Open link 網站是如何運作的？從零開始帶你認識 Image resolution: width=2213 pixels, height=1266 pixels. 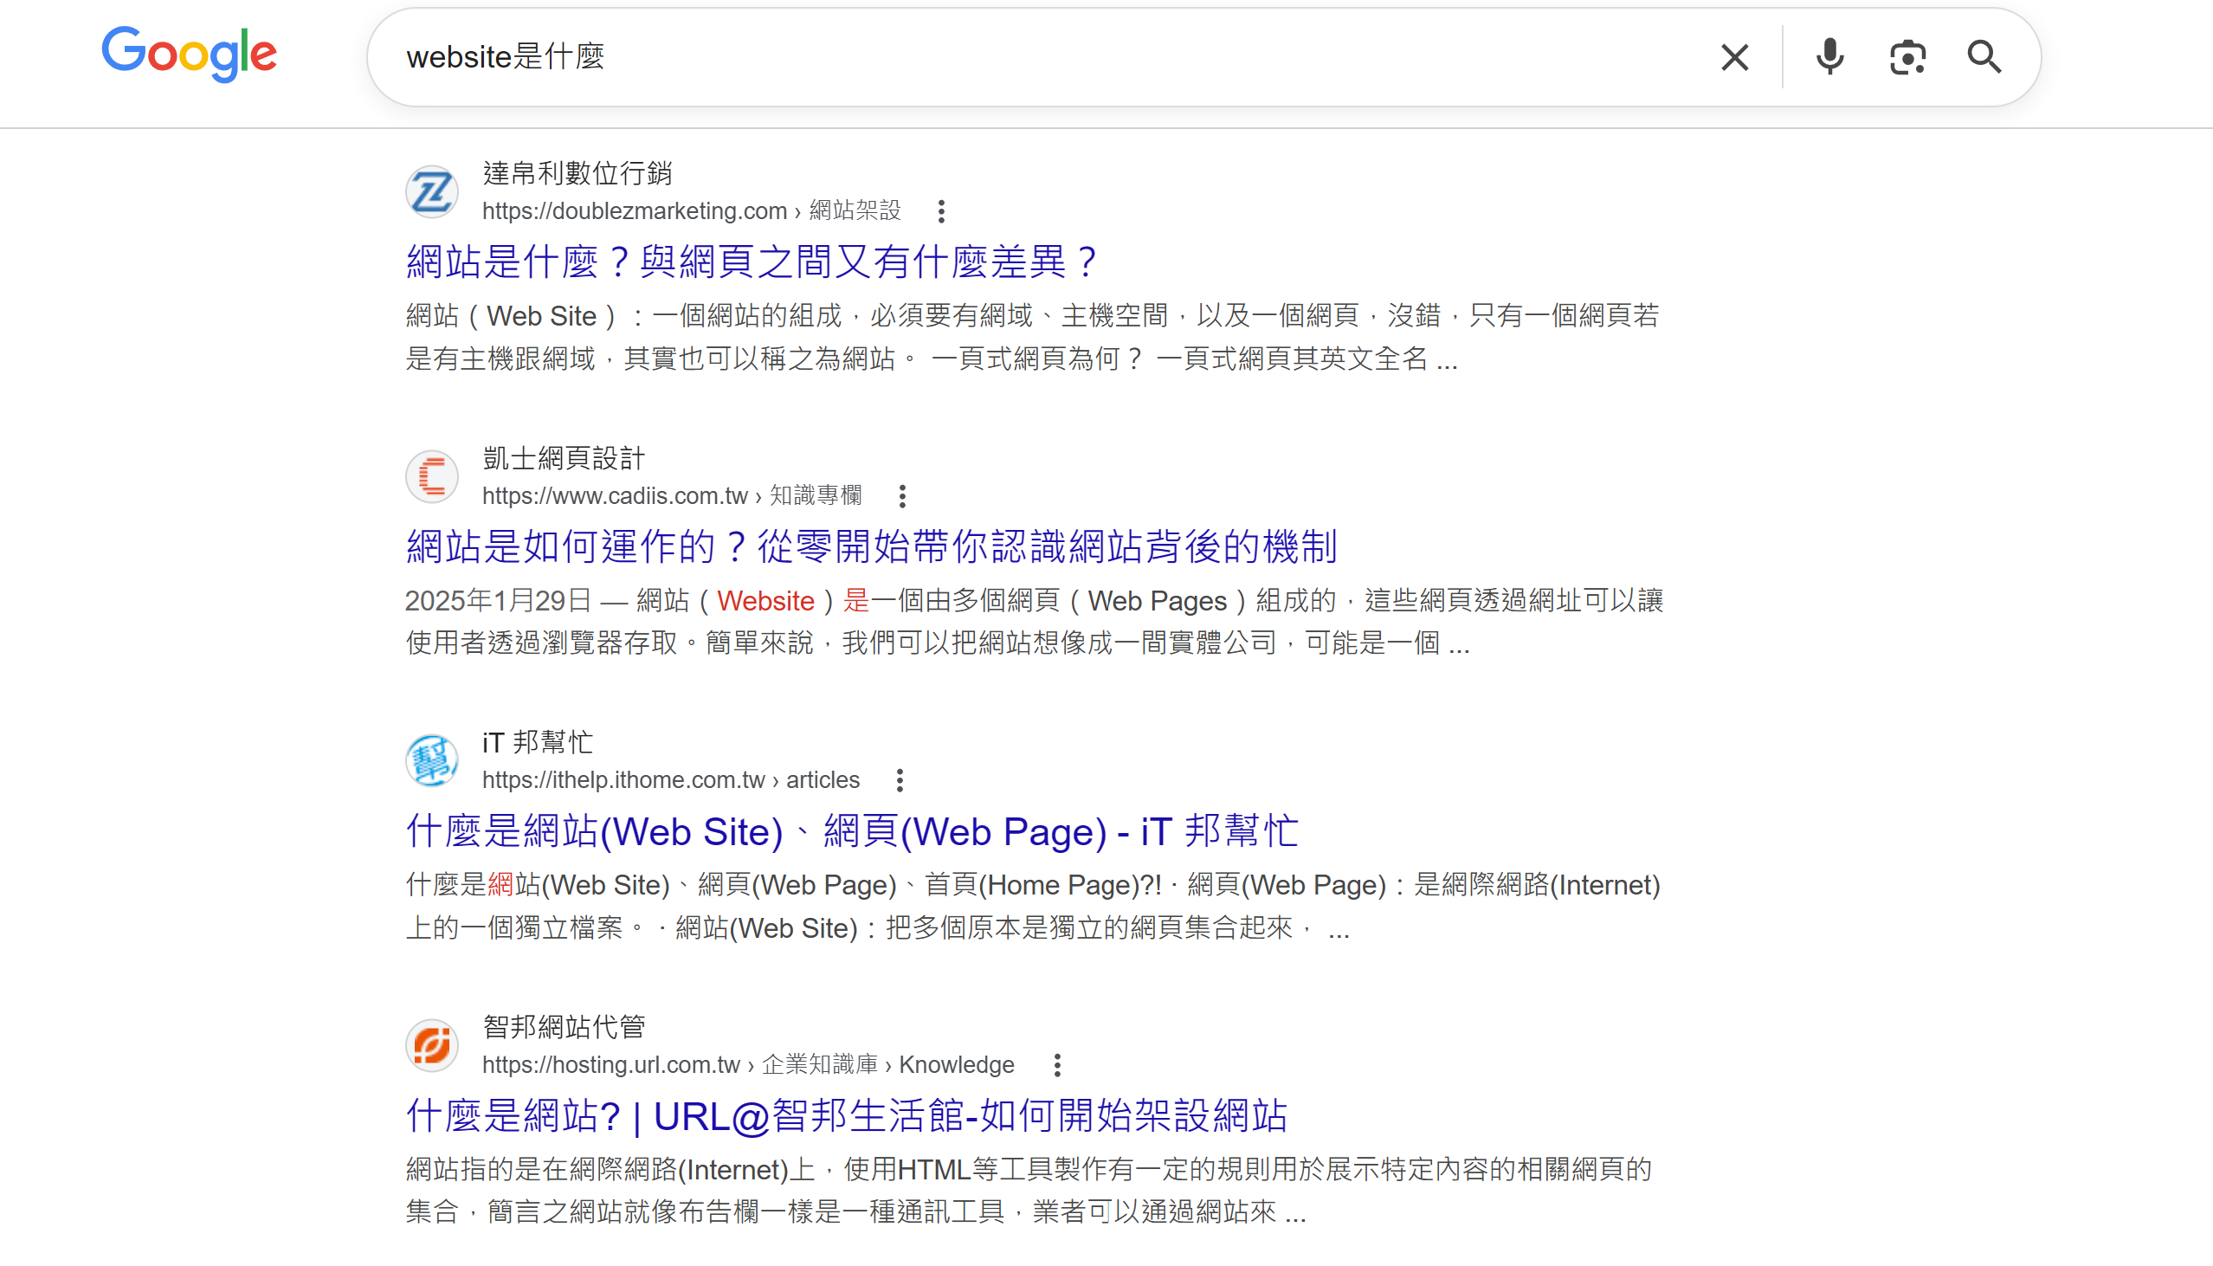(871, 547)
